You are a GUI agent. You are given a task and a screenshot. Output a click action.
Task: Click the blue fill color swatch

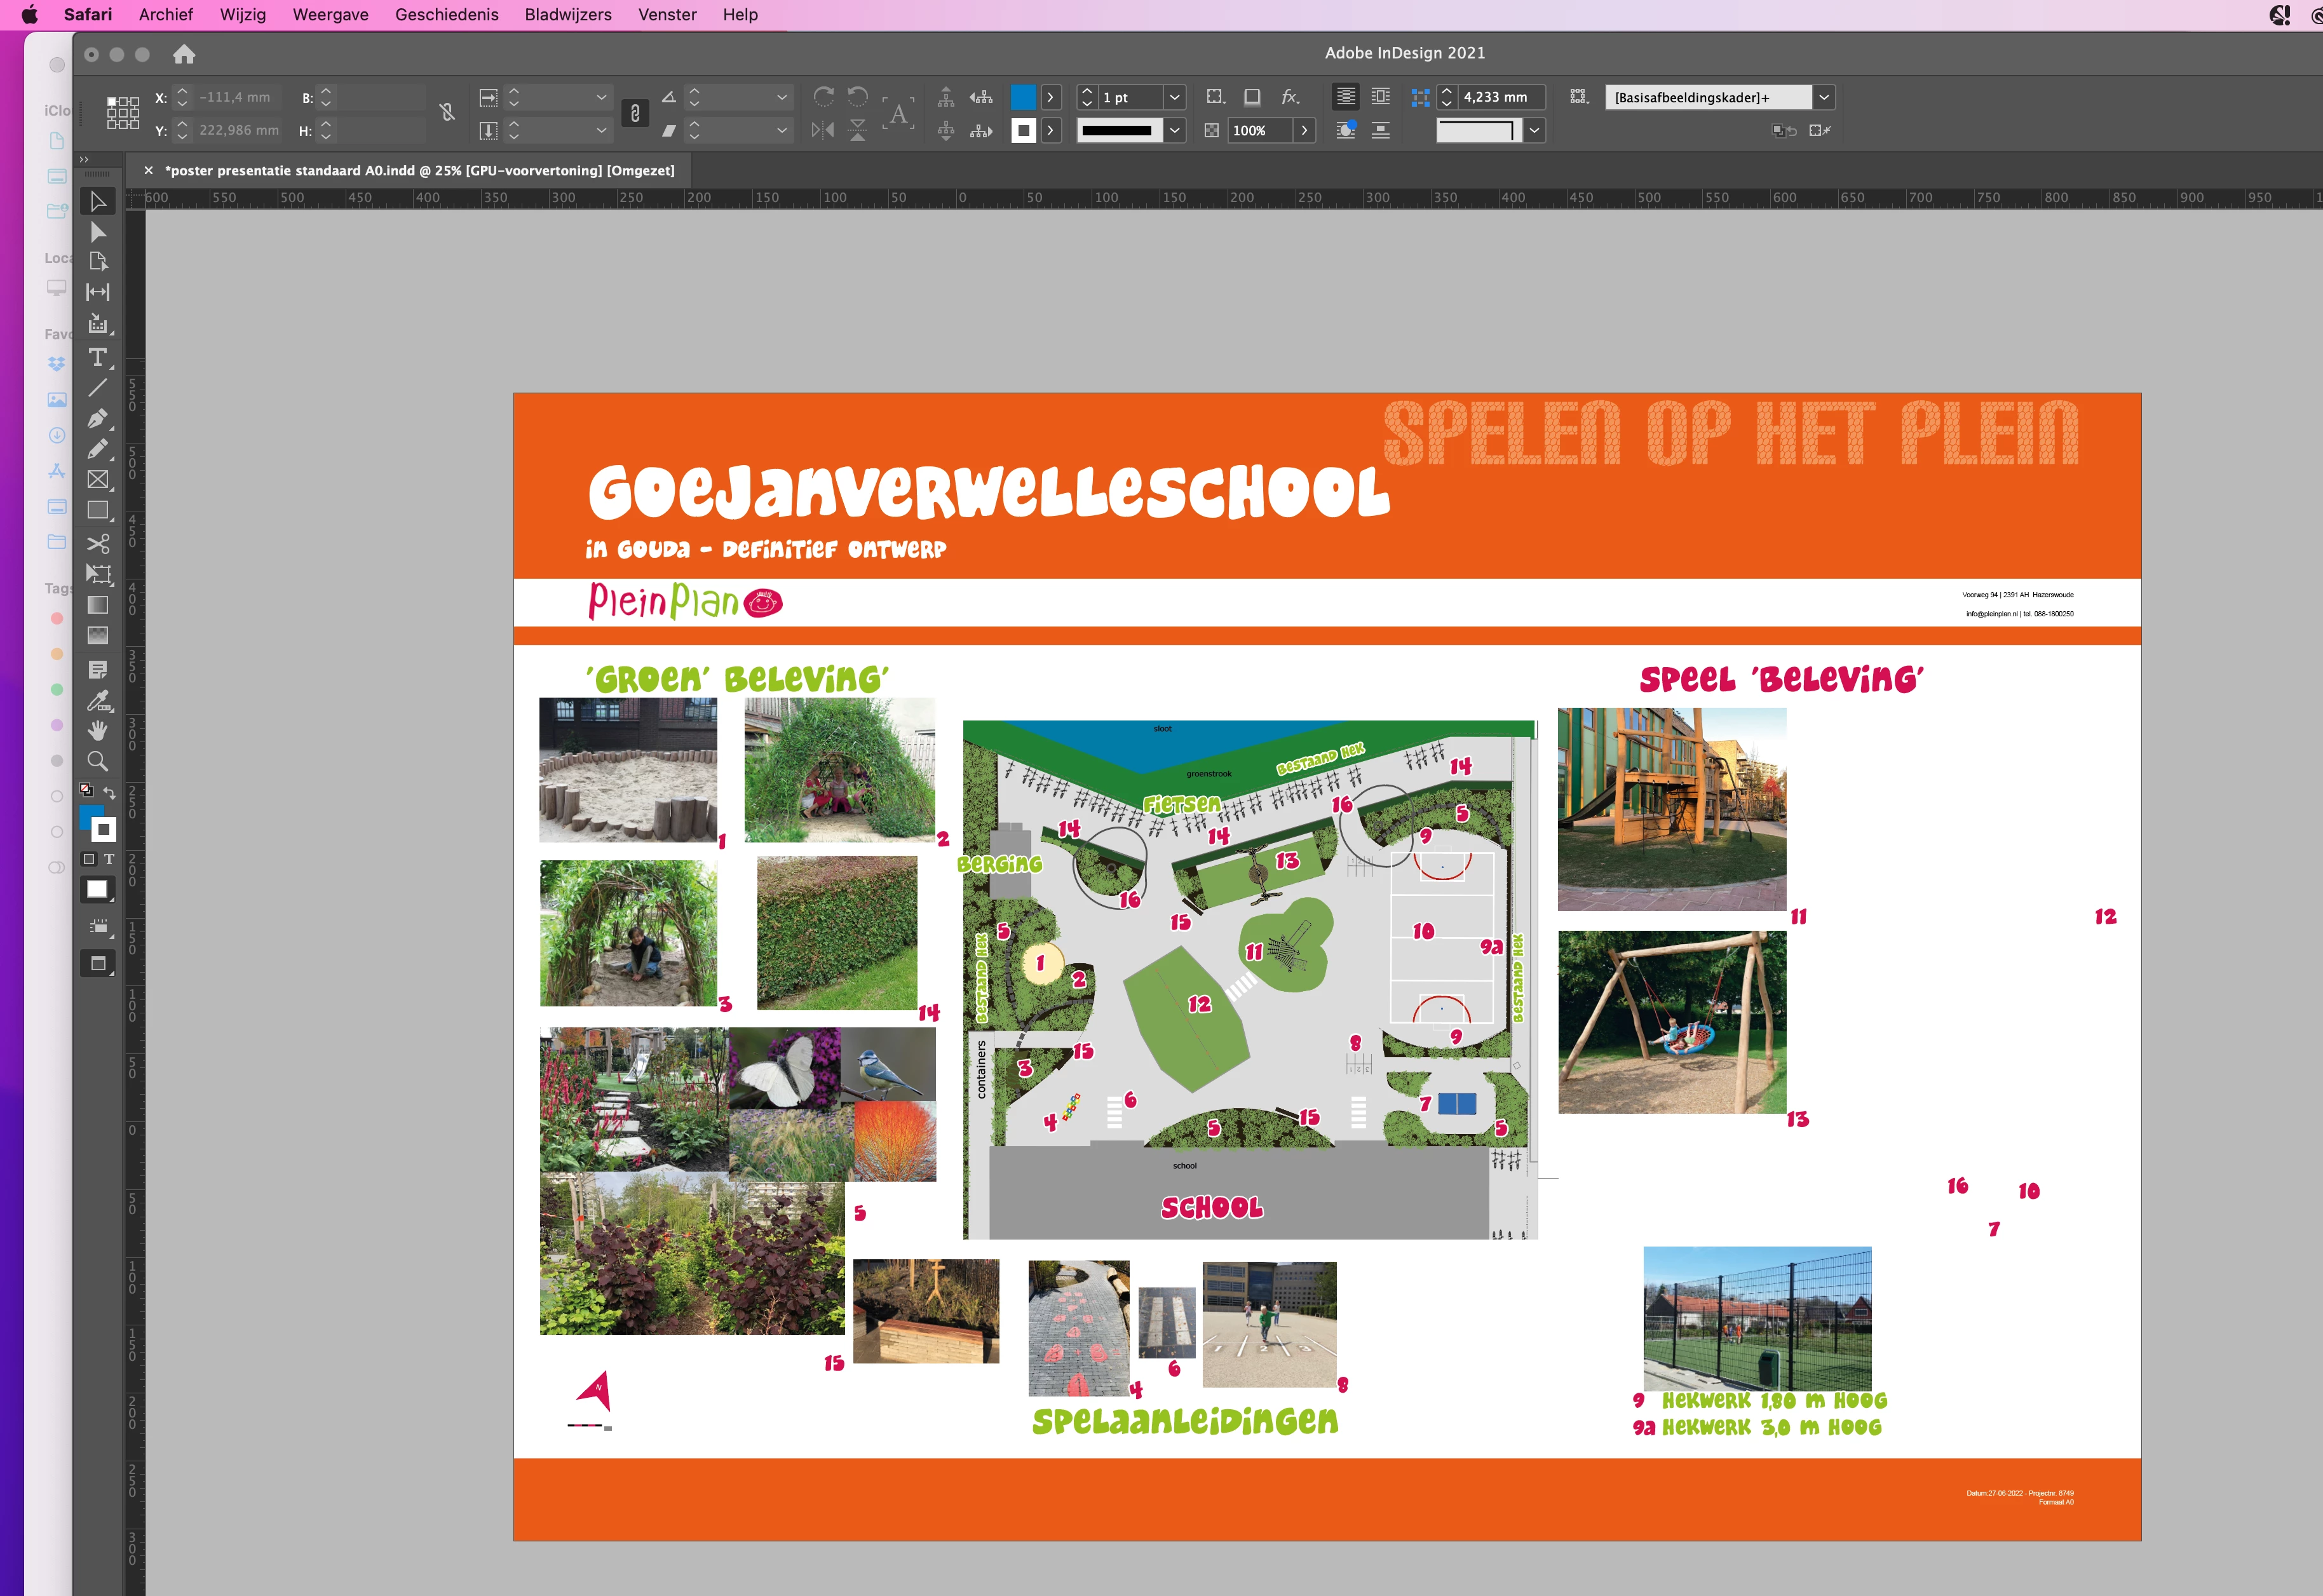[x=1023, y=97]
